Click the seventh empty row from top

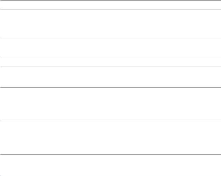click(111, 138)
